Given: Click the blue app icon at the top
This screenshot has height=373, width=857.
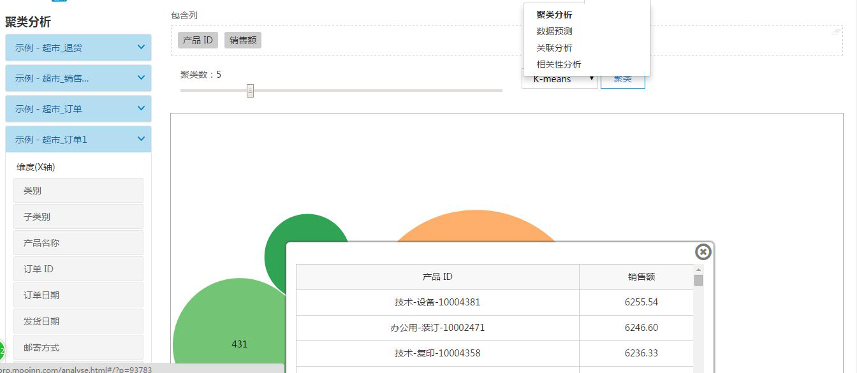Looking at the screenshot, I should (x=61, y=2).
